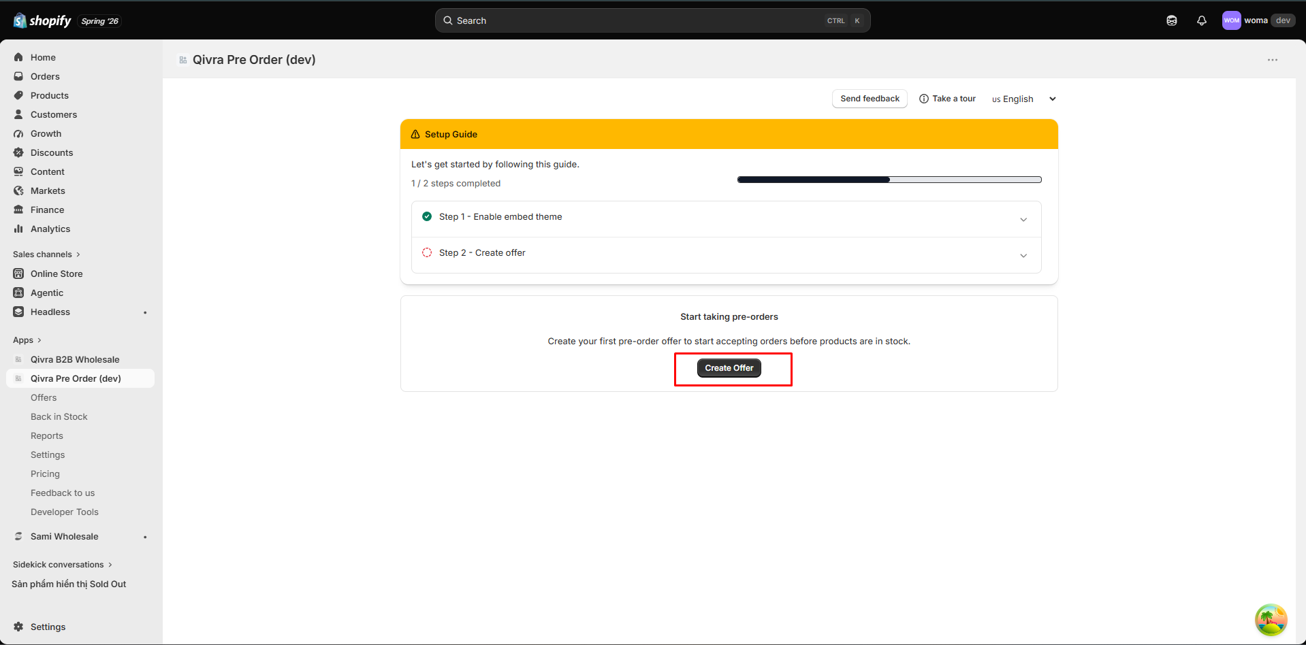Image resolution: width=1306 pixels, height=645 pixels.
Task: Click the Settings gear icon at sidebar bottom
Action: [18, 627]
